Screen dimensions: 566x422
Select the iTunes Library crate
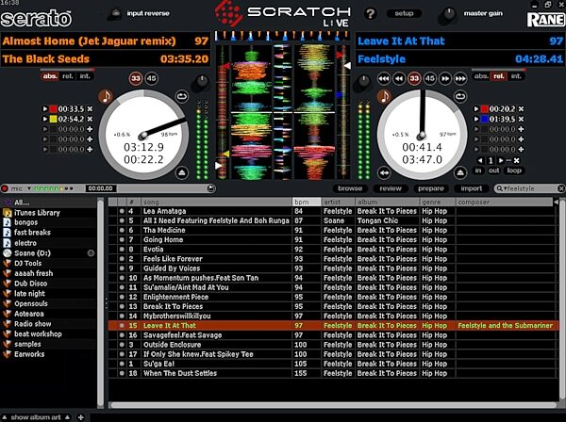pos(37,213)
